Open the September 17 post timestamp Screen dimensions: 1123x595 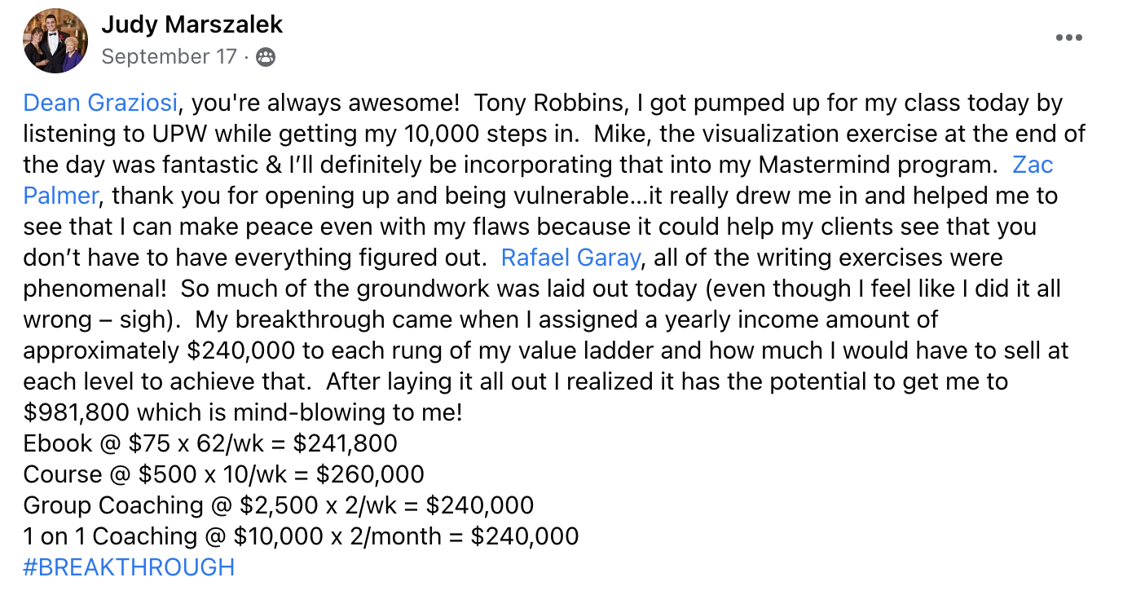click(169, 57)
